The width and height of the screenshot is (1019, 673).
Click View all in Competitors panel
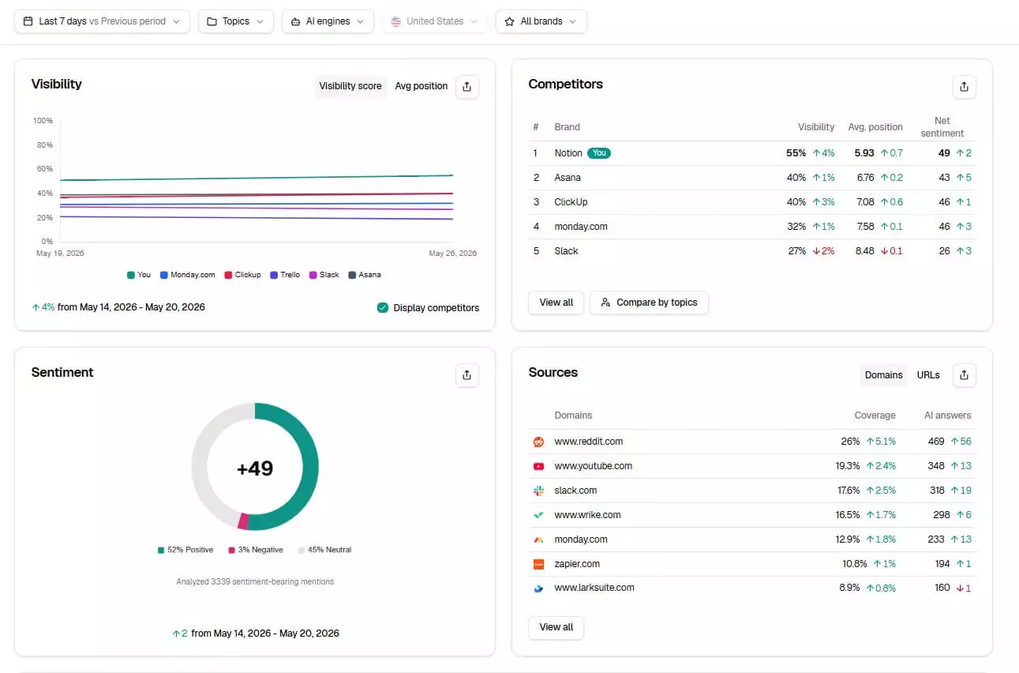click(556, 303)
